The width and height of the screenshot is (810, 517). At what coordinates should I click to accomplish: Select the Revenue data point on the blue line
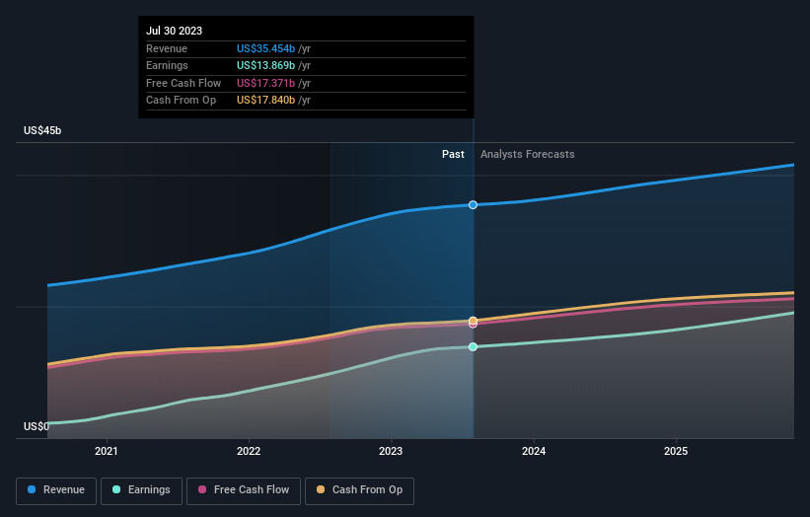pos(473,205)
